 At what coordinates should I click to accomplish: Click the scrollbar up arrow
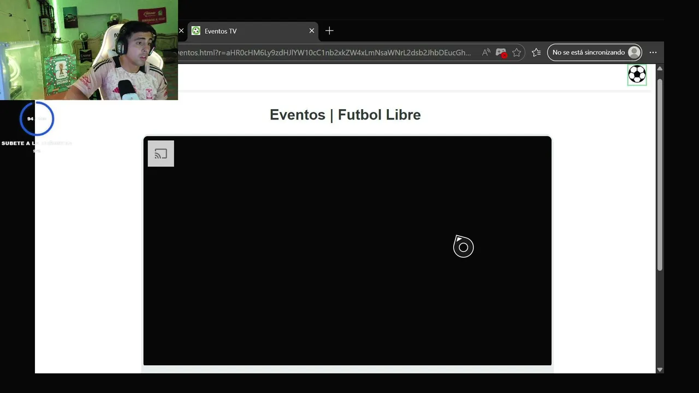(660, 68)
